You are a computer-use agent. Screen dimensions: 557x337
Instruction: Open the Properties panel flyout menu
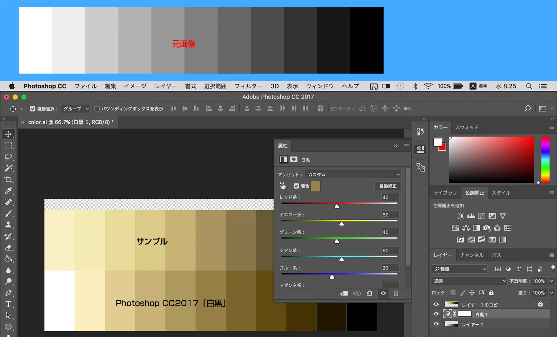pyautogui.click(x=407, y=146)
